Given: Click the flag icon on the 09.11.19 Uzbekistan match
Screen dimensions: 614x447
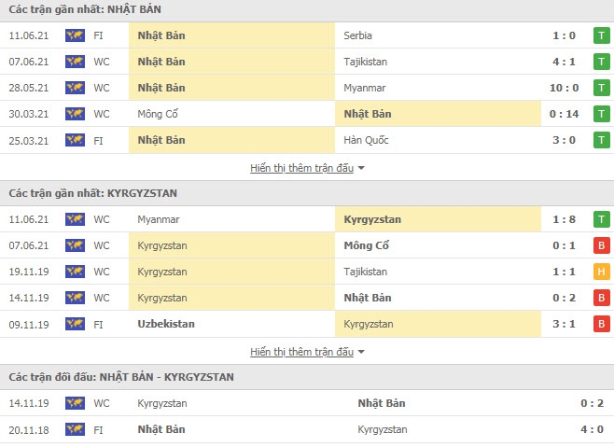Looking at the screenshot, I should click(x=75, y=324).
